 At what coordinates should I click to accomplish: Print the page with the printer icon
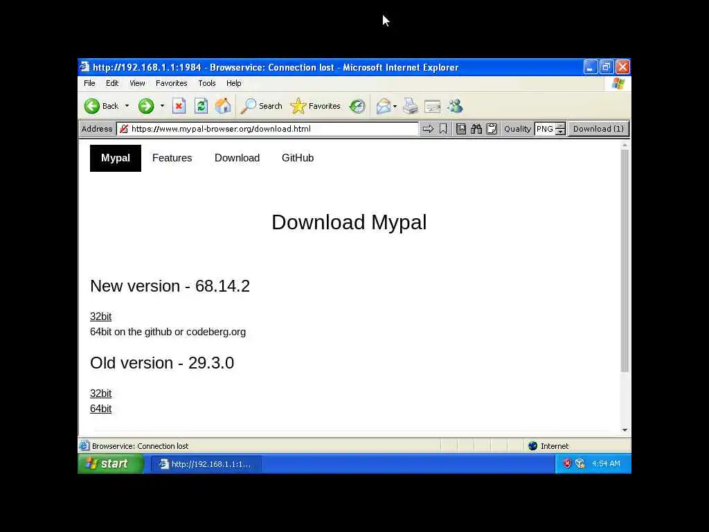pyautogui.click(x=411, y=106)
